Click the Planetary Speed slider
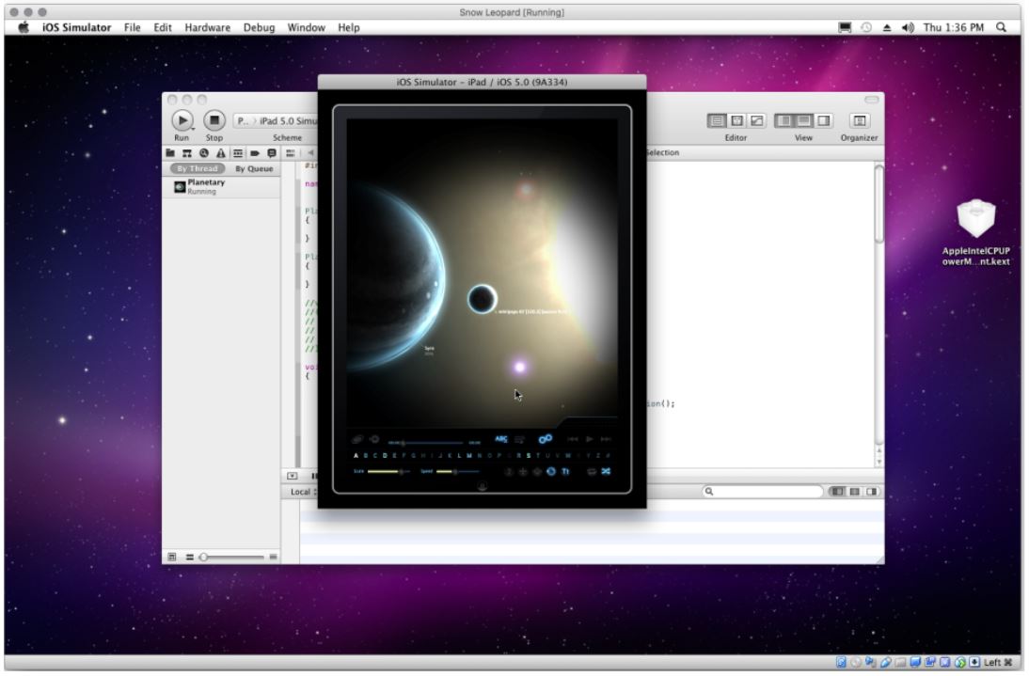 pyautogui.click(x=457, y=471)
